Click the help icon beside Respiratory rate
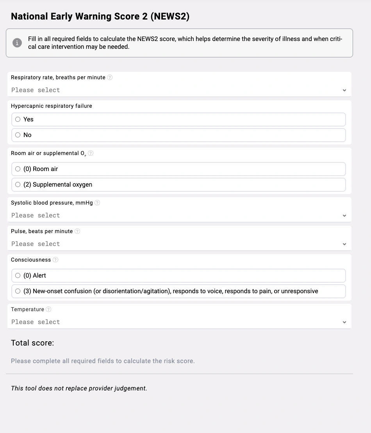This screenshot has width=371, height=433. (x=110, y=77)
